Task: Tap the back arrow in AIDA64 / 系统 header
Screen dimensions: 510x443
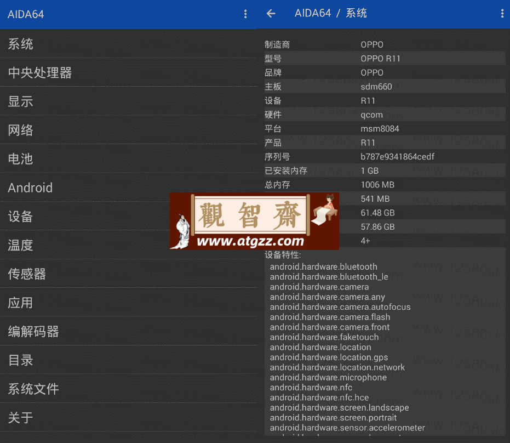Action: [x=271, y=13]
